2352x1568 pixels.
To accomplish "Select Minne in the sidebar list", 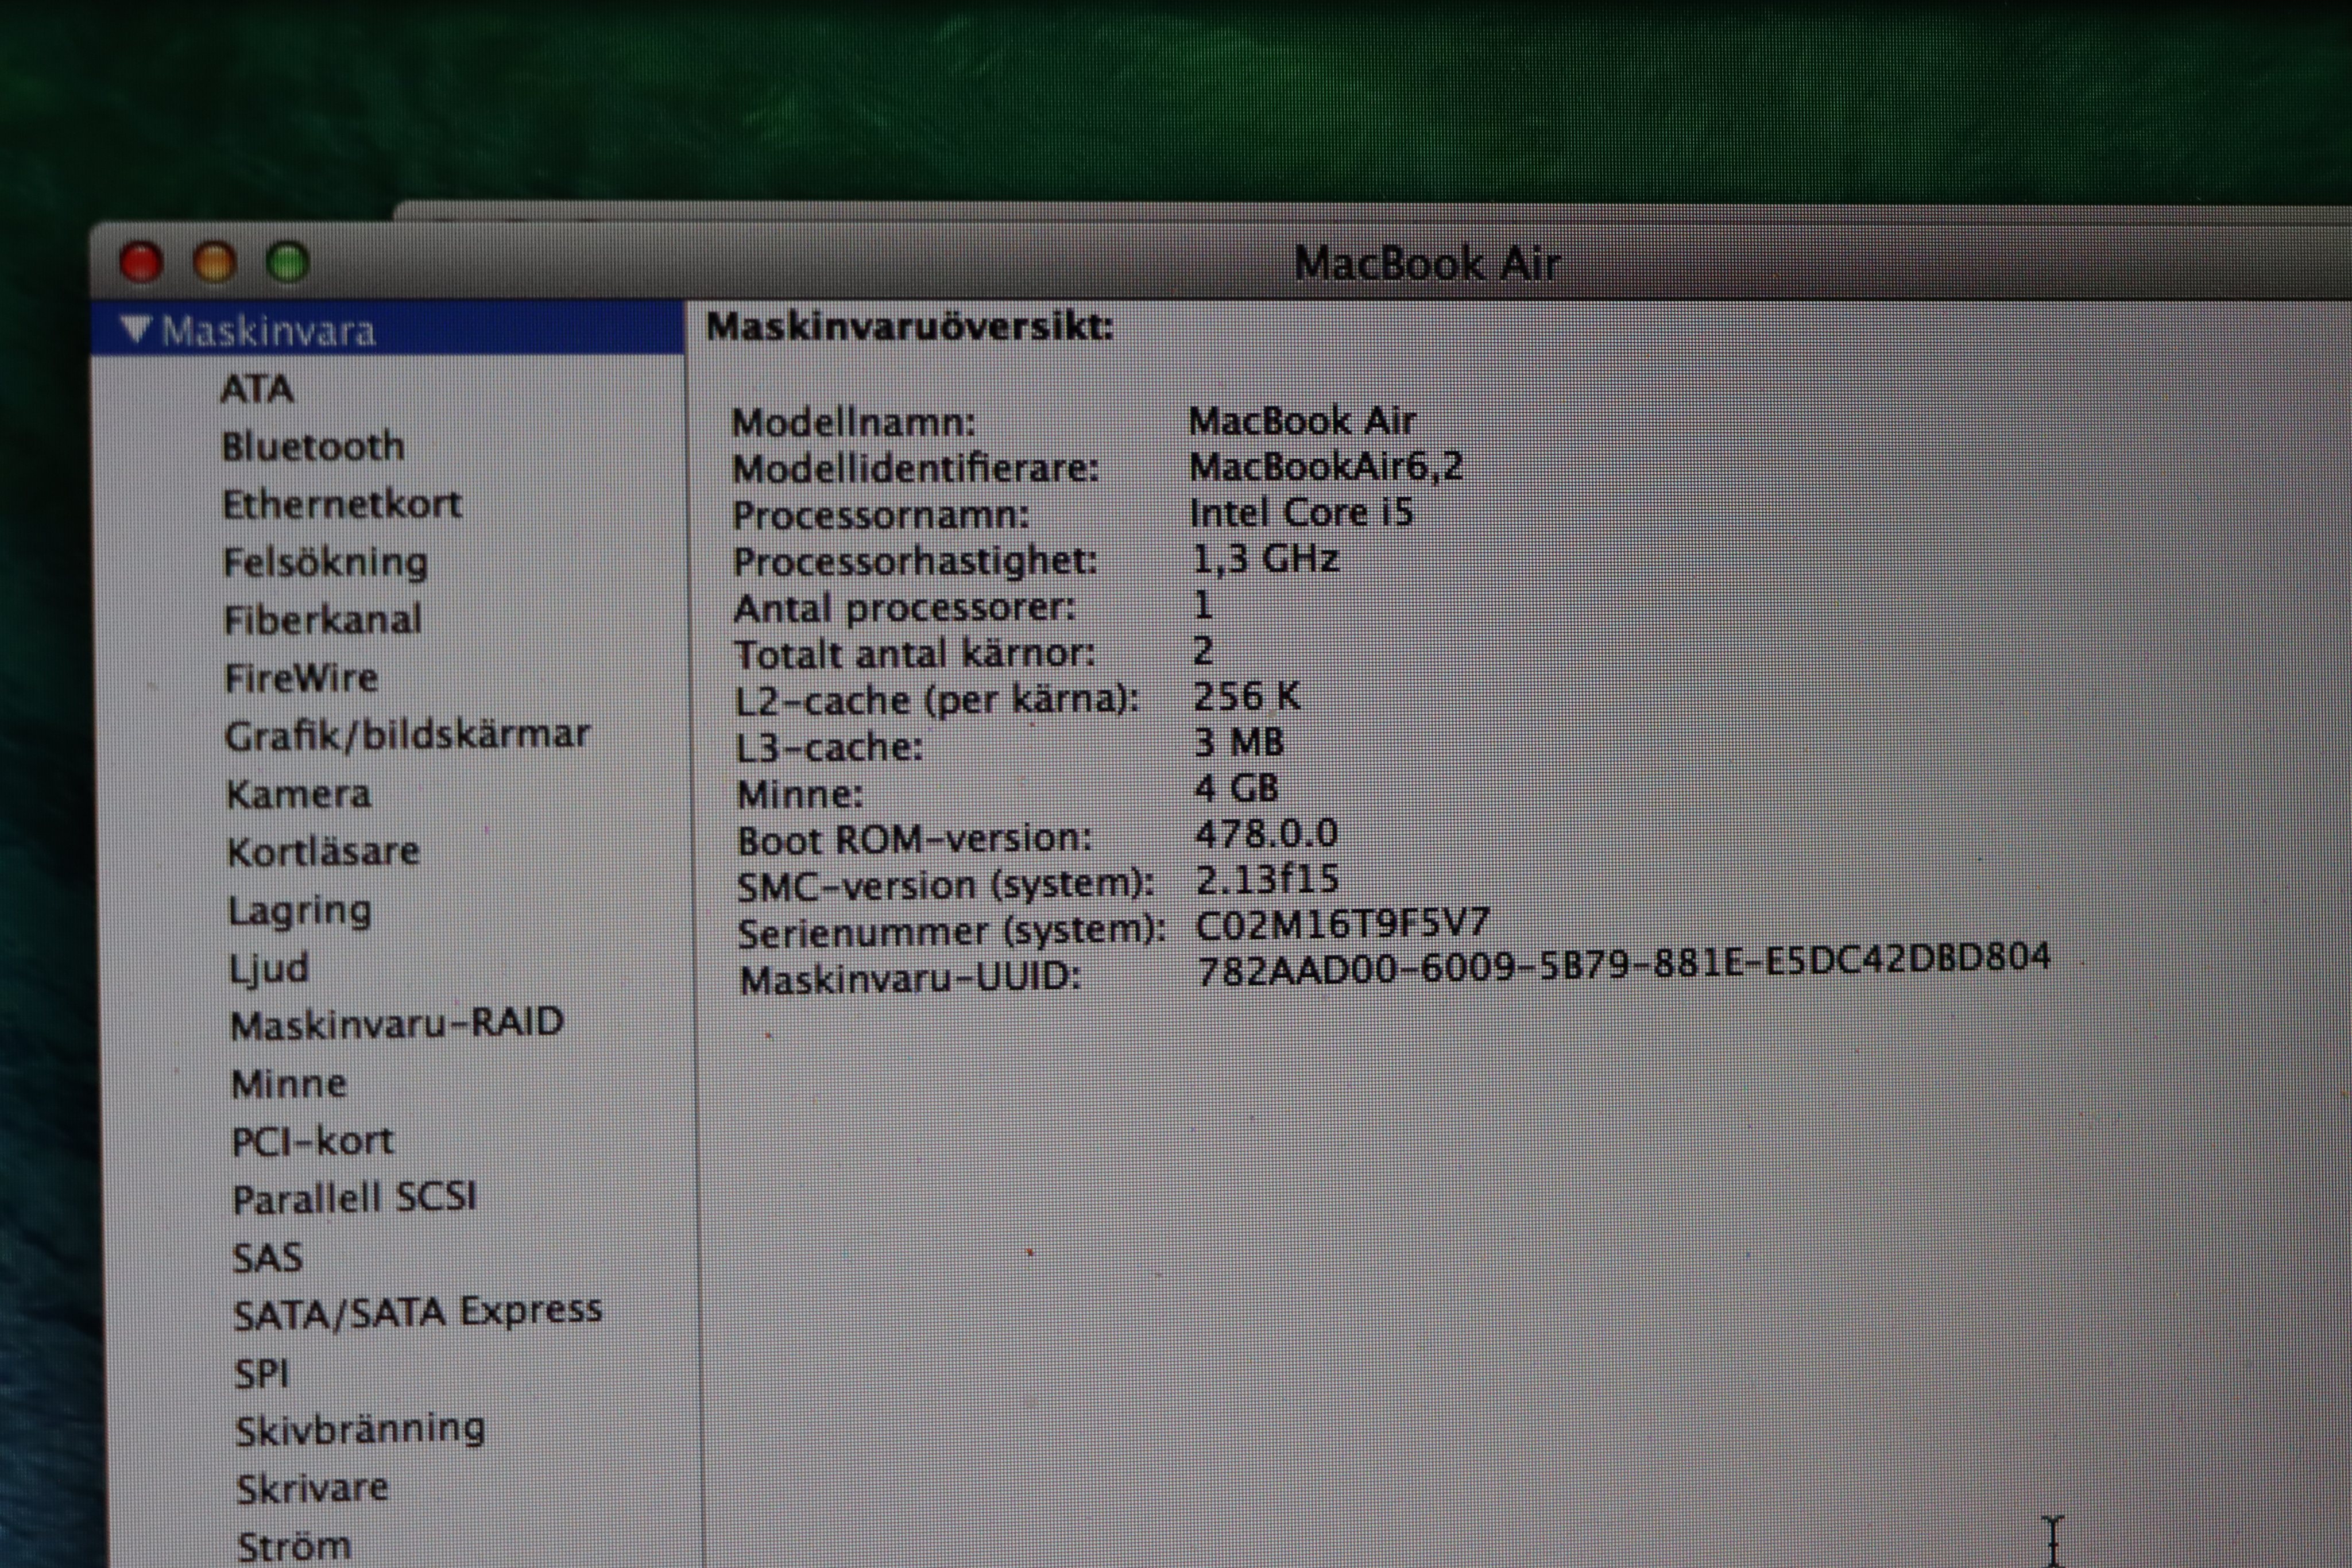I will tap(289, 1084).
